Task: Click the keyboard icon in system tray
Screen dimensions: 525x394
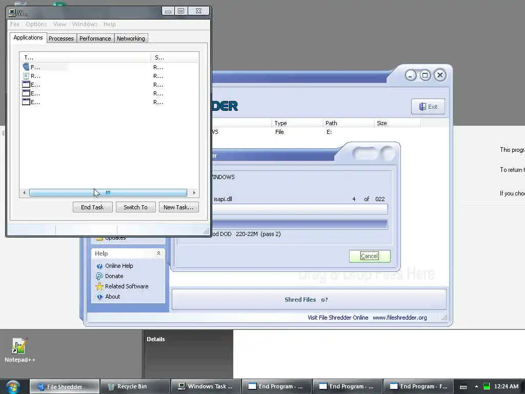Action: [463, 387]
